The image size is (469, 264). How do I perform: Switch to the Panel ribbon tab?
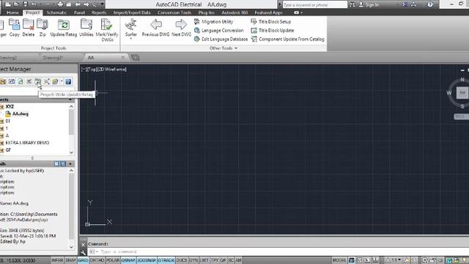pos(79,12)
